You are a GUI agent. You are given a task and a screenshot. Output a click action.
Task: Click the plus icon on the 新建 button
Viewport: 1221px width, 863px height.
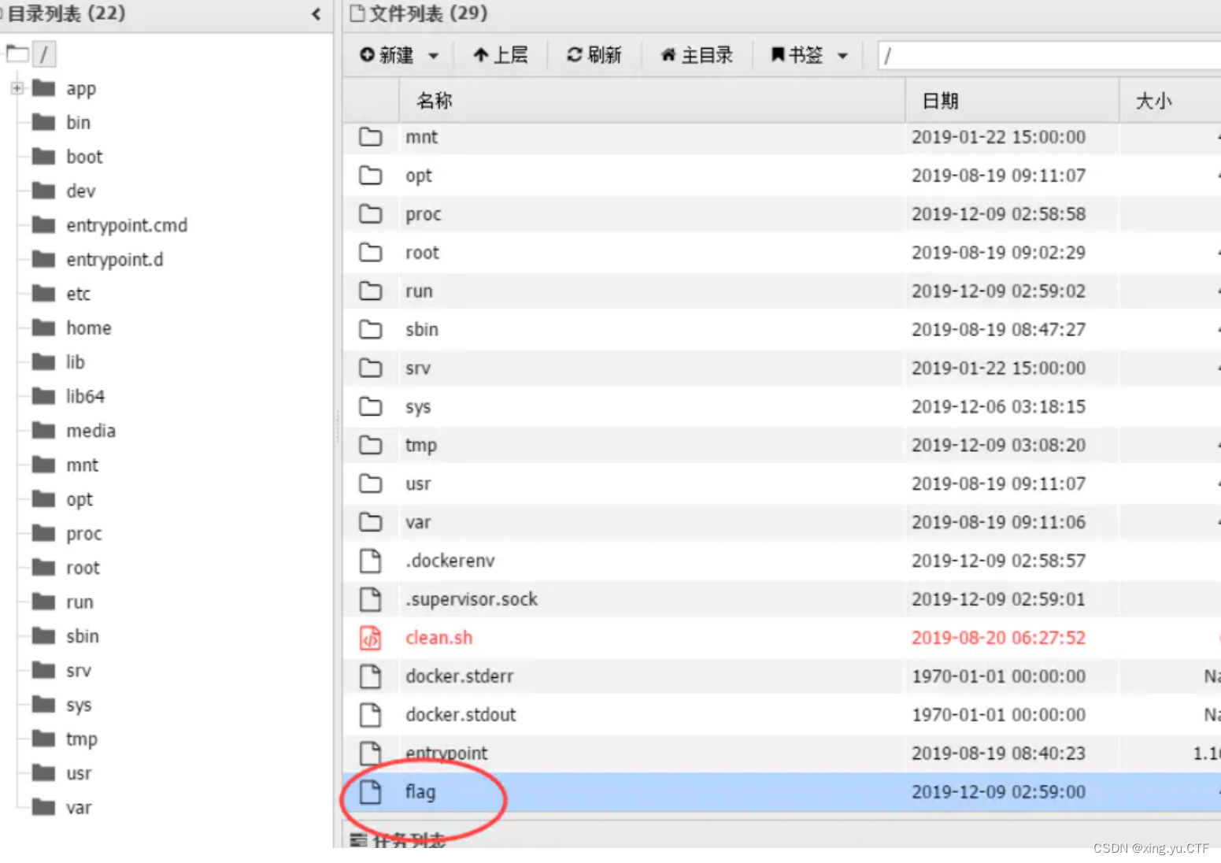(x=368, y=55)
